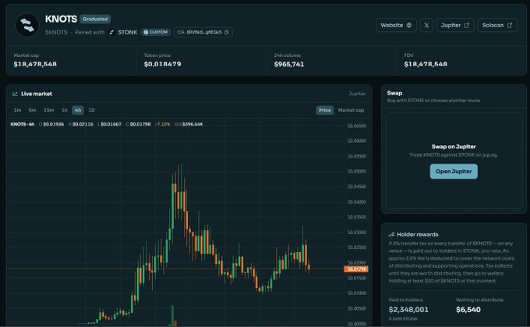530x327 pixels.
Task: Click the external-link icon on Solscan button
Action: [510, 25]
